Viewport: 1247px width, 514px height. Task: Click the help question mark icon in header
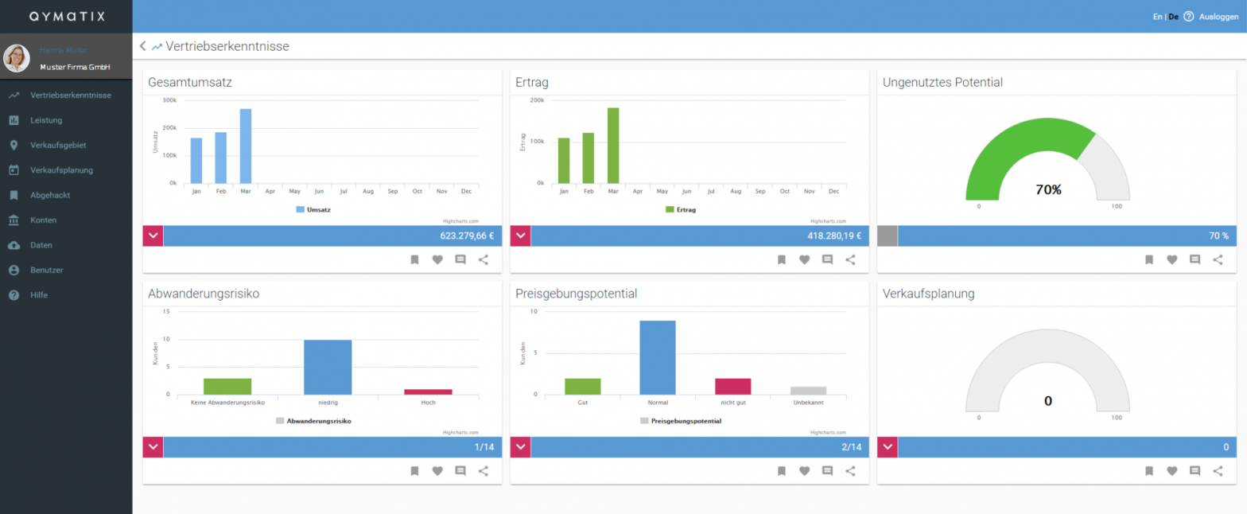click(x=1189, y=16)
